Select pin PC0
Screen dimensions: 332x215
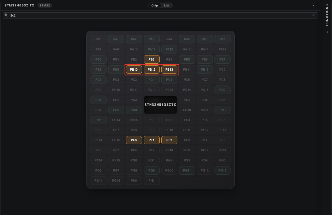(x=222, y=70)
